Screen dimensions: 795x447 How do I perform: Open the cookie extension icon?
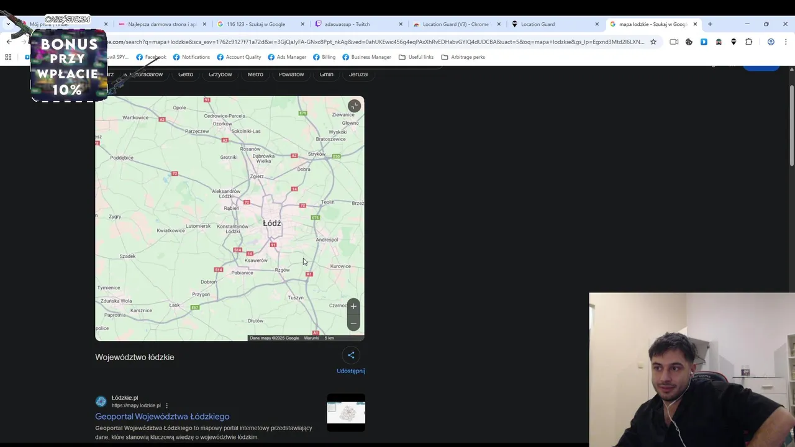pyautogui.click(x=689, y=42)
